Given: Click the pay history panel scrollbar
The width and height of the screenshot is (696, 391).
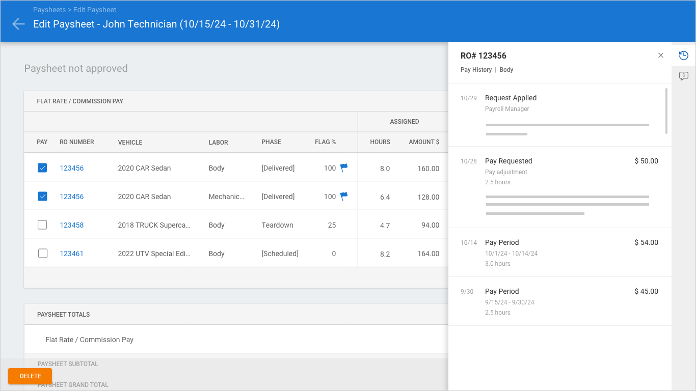Looking at the screenshot, I should (666, 111).
